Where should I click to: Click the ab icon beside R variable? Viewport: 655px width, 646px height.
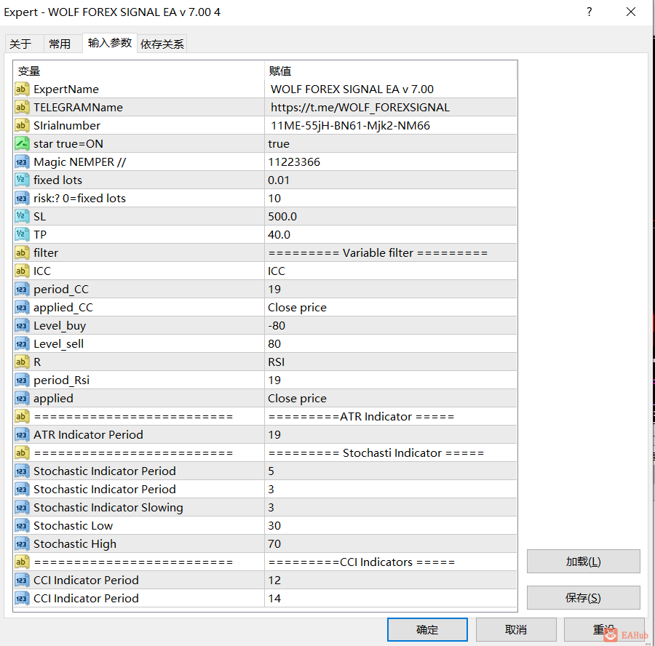click(22, 362)
